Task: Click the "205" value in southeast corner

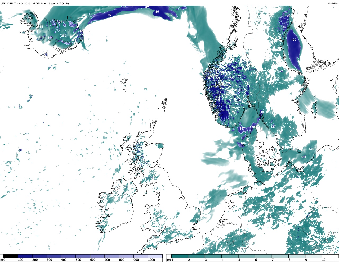Action: point(304,239)
